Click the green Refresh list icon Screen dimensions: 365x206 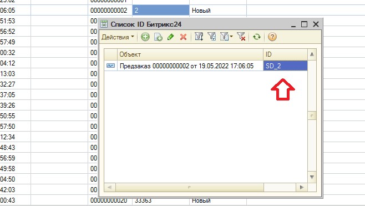[257, 37]
